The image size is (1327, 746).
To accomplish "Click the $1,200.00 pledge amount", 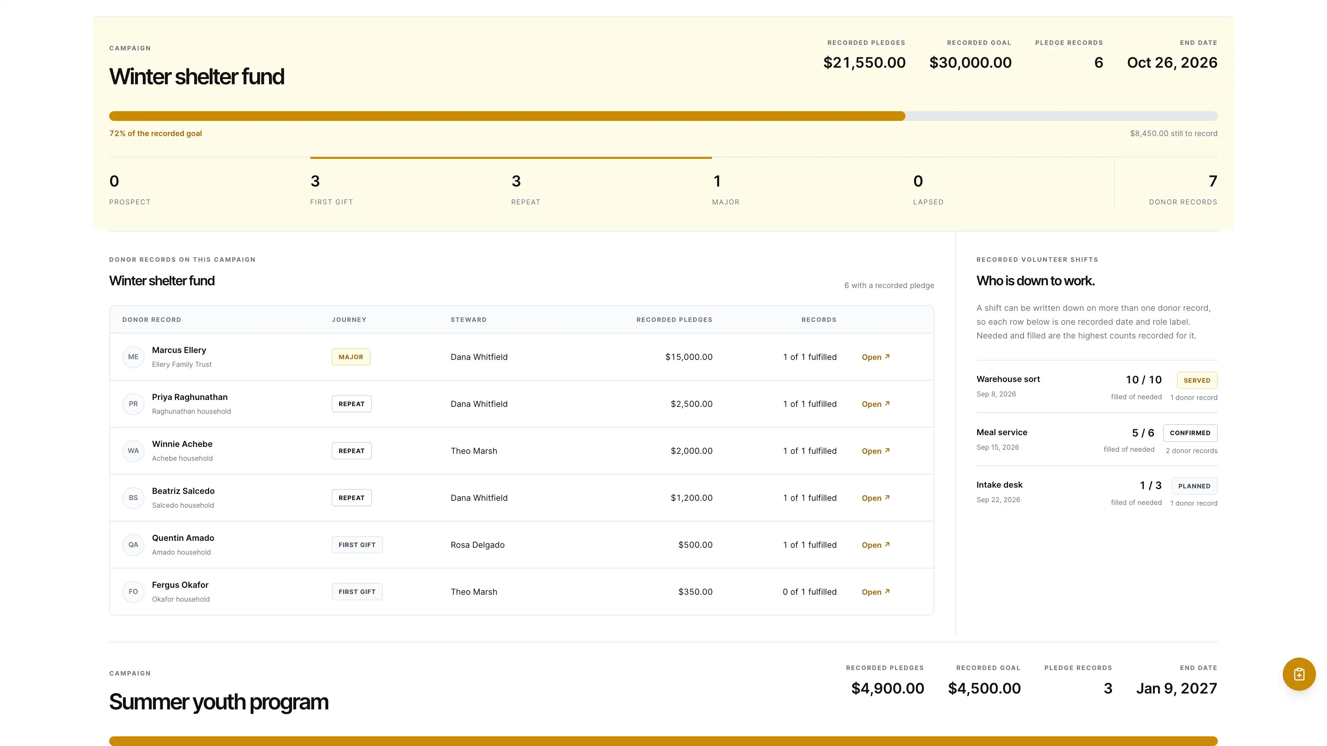I will coord(691,497).
